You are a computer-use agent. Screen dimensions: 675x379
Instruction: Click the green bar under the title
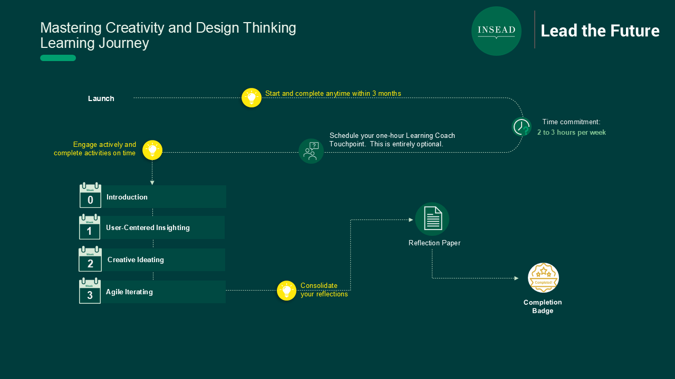click(58, 58)
